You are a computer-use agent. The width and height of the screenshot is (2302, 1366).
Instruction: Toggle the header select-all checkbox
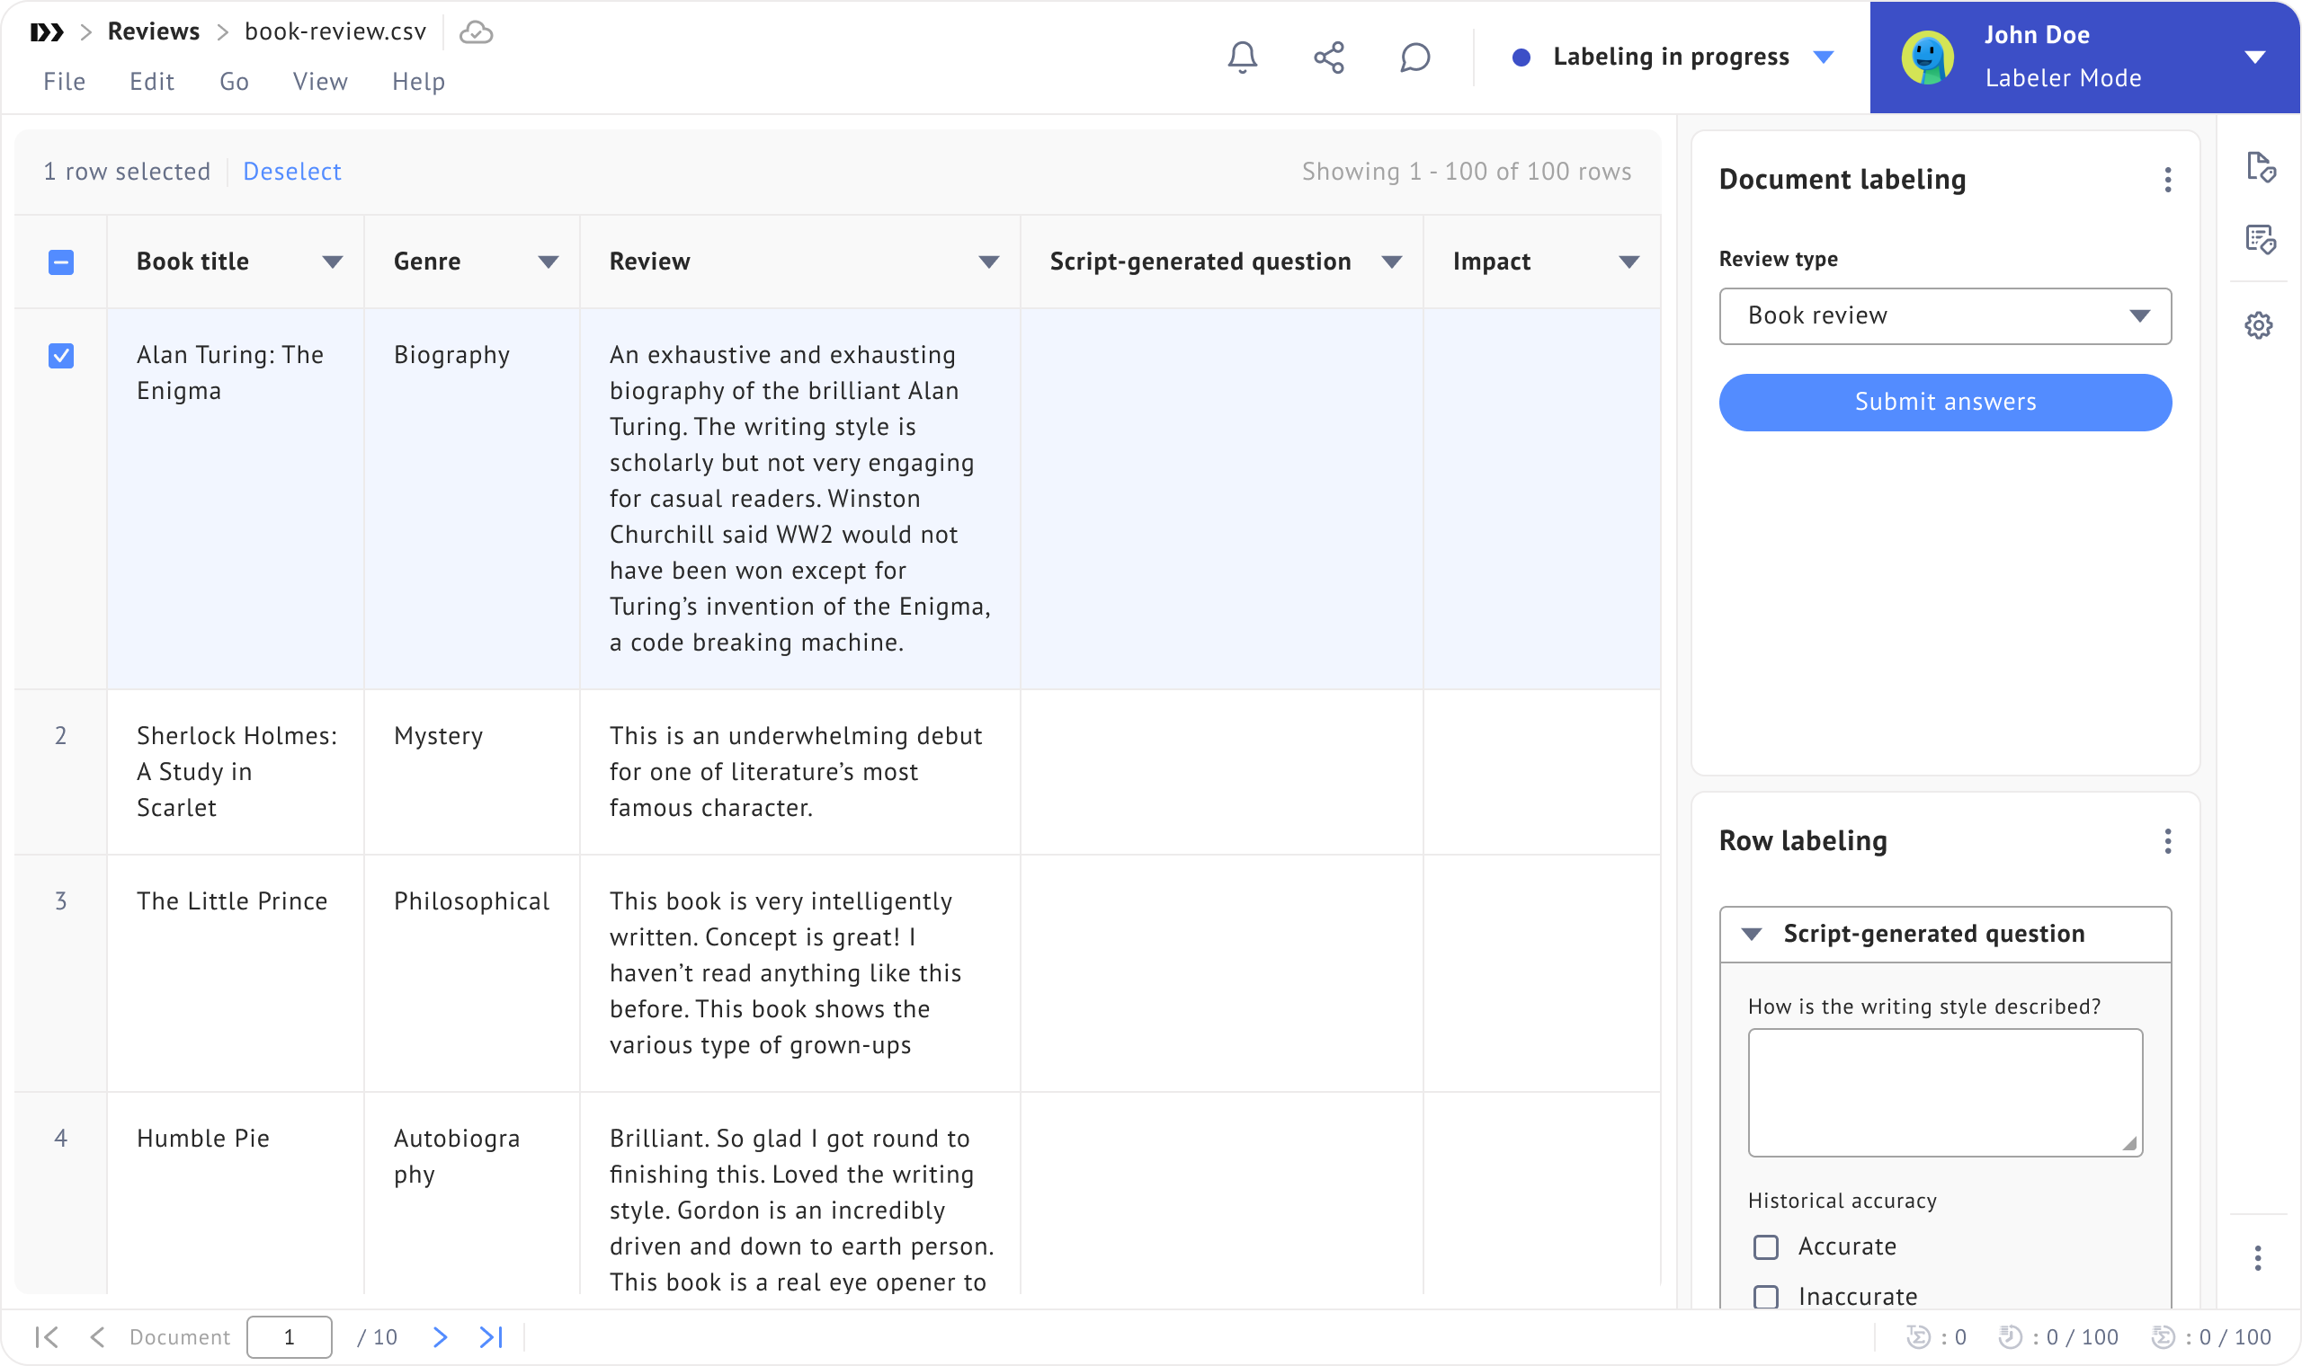click(x=61, y=262)
